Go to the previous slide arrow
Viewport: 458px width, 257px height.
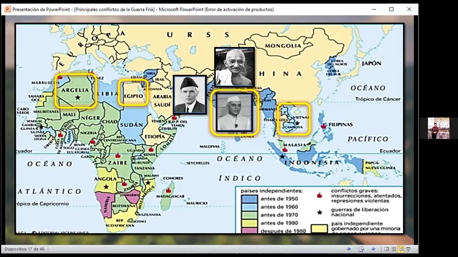(349, 249)
